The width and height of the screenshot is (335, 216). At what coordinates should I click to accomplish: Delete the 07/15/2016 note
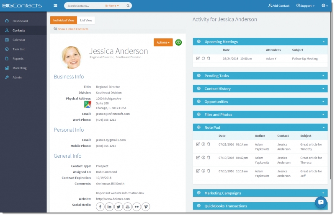point(209,171)
